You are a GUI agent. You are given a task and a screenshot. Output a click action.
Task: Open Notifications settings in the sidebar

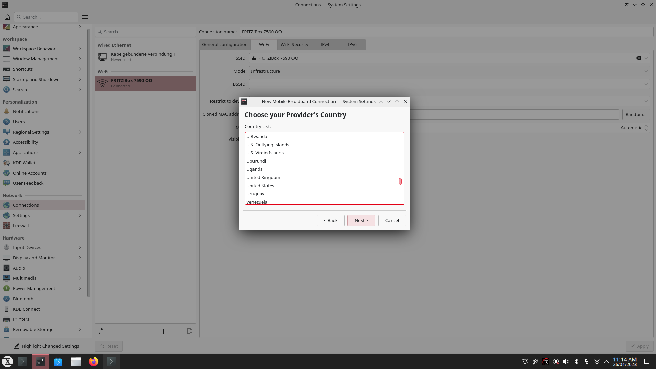[25, 111]
